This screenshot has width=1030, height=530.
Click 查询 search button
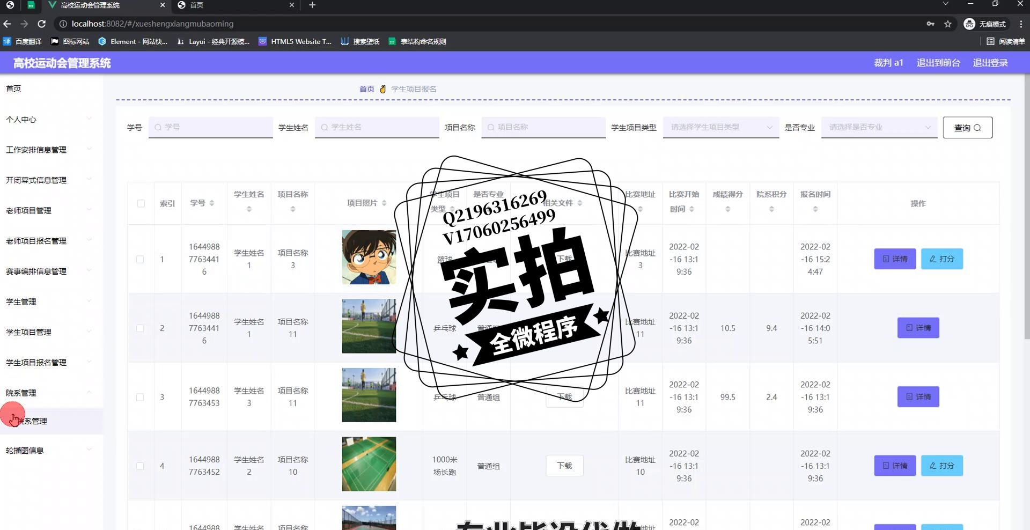[967, 128]
